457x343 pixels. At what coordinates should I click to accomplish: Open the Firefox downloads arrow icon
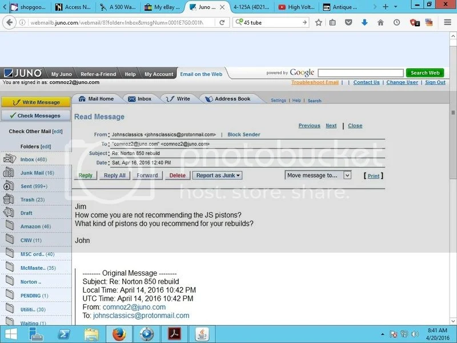click(x=364, y=22)
